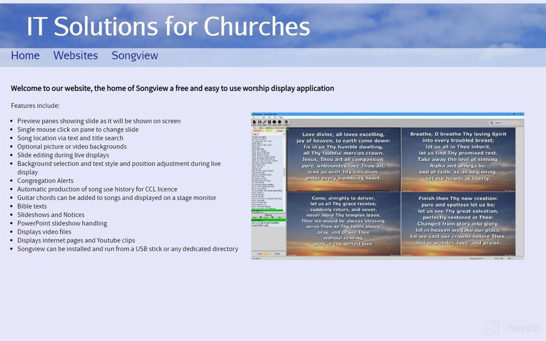Screen dimensions: 546x341
Task: Click the 'Features include:' label
Action: tap(35, 106)
